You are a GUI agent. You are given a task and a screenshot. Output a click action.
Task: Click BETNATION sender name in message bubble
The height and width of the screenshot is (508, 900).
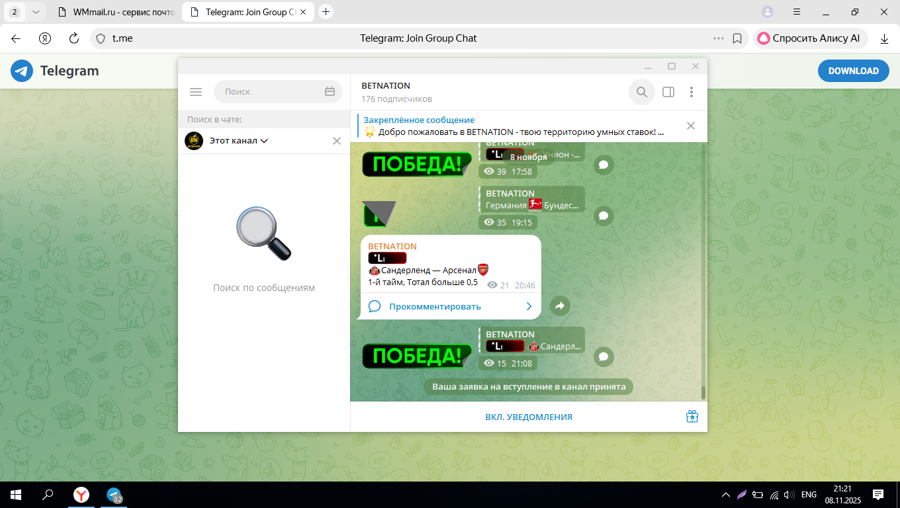[392, 246]
